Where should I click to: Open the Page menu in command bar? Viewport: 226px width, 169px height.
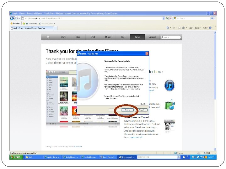point(191,28)
